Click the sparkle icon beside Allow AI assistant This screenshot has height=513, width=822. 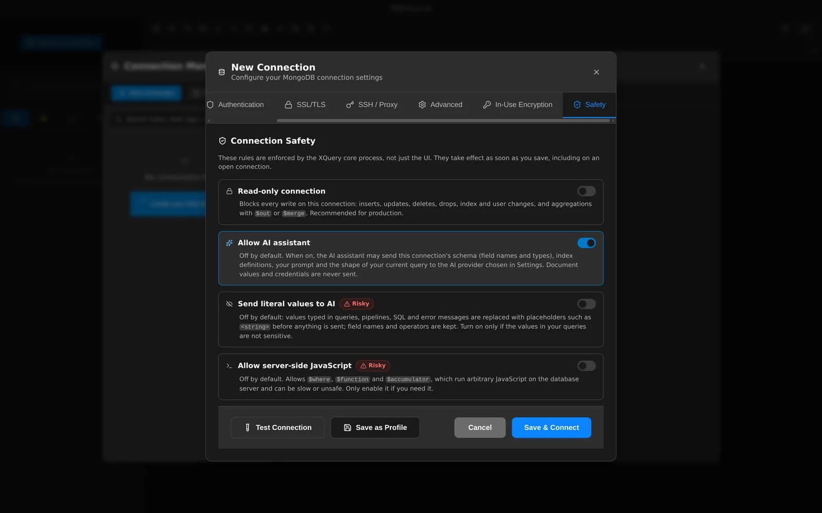click(x=229, y=243)
